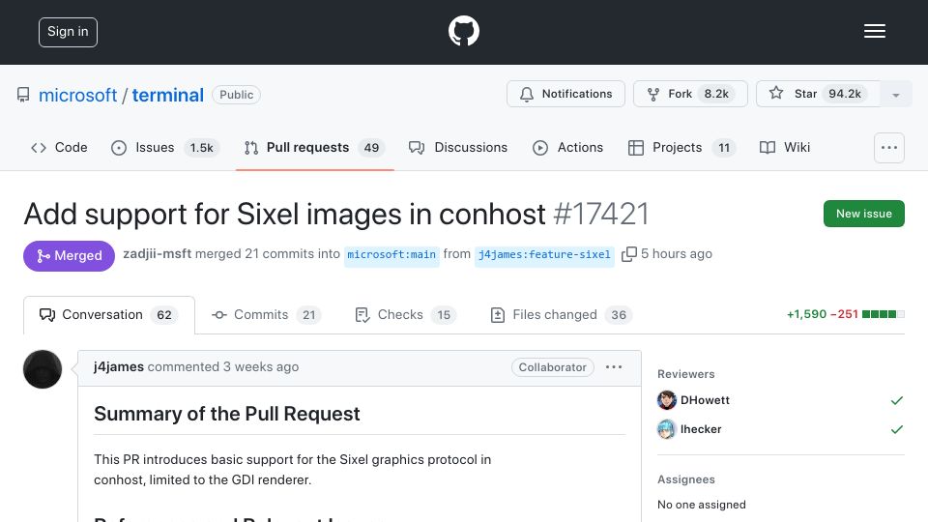Click the Collaborator badge

pos(552,367)
